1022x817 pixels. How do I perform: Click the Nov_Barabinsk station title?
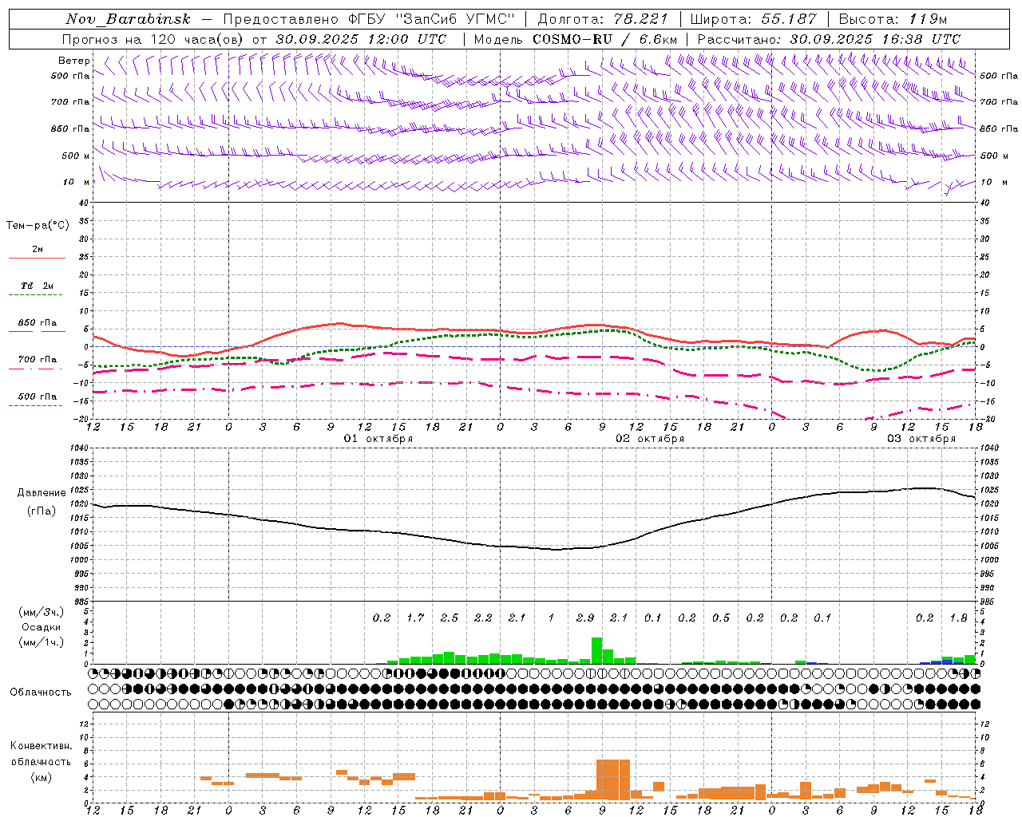pos(129,19)
